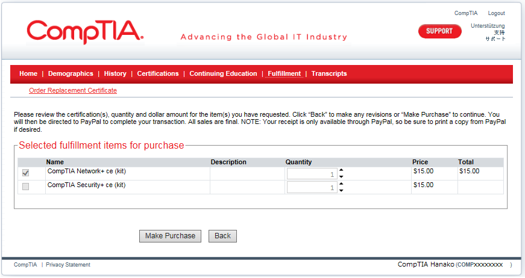This screenshot has height=278, width=525.
Task: Click the CompTIA Hanako user name text
Action: [426, 264]
